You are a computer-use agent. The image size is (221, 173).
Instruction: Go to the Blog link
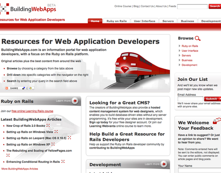tap(136, 6)
